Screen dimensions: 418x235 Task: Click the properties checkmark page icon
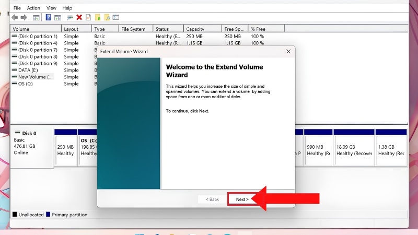88,18
